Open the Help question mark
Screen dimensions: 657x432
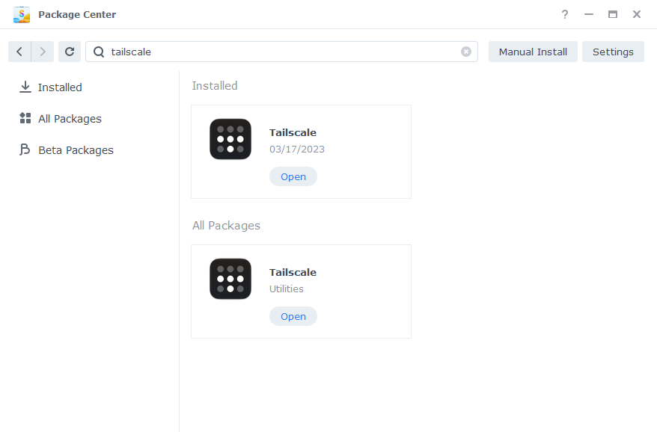[x=565, y=14]
